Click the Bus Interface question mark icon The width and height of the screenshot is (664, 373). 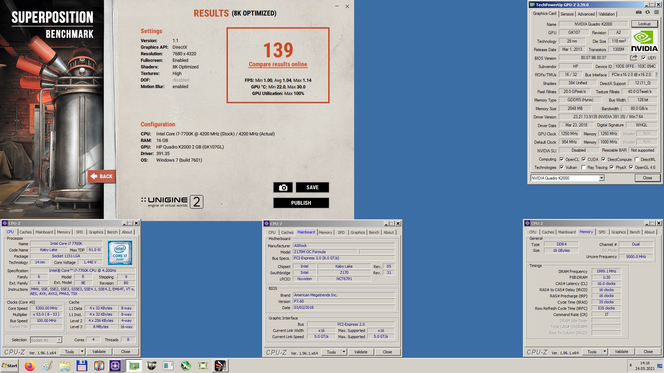click(x=656, y=75)
